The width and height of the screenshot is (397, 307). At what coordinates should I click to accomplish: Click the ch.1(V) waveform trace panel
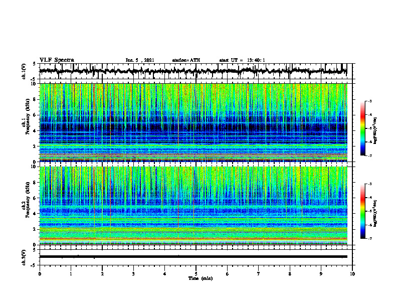(196, 71)
